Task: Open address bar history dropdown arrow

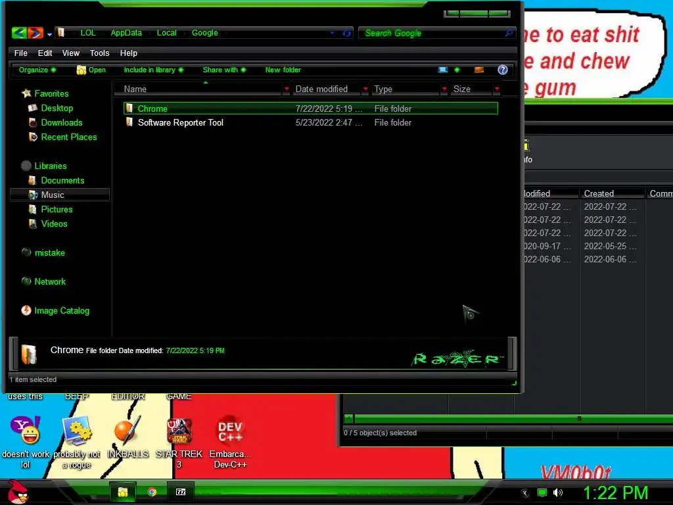Action: (x=332, y=33)
